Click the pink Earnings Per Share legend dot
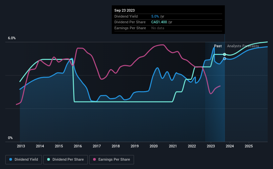This screenshot has height=169, width=273. (x=94, y=159)
